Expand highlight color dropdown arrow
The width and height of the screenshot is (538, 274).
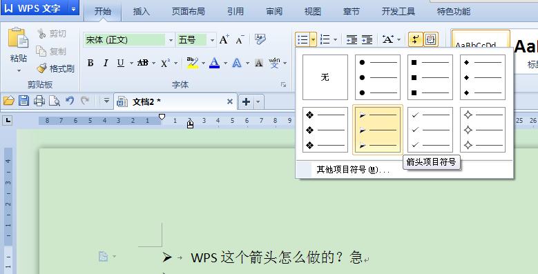point(203,63)
